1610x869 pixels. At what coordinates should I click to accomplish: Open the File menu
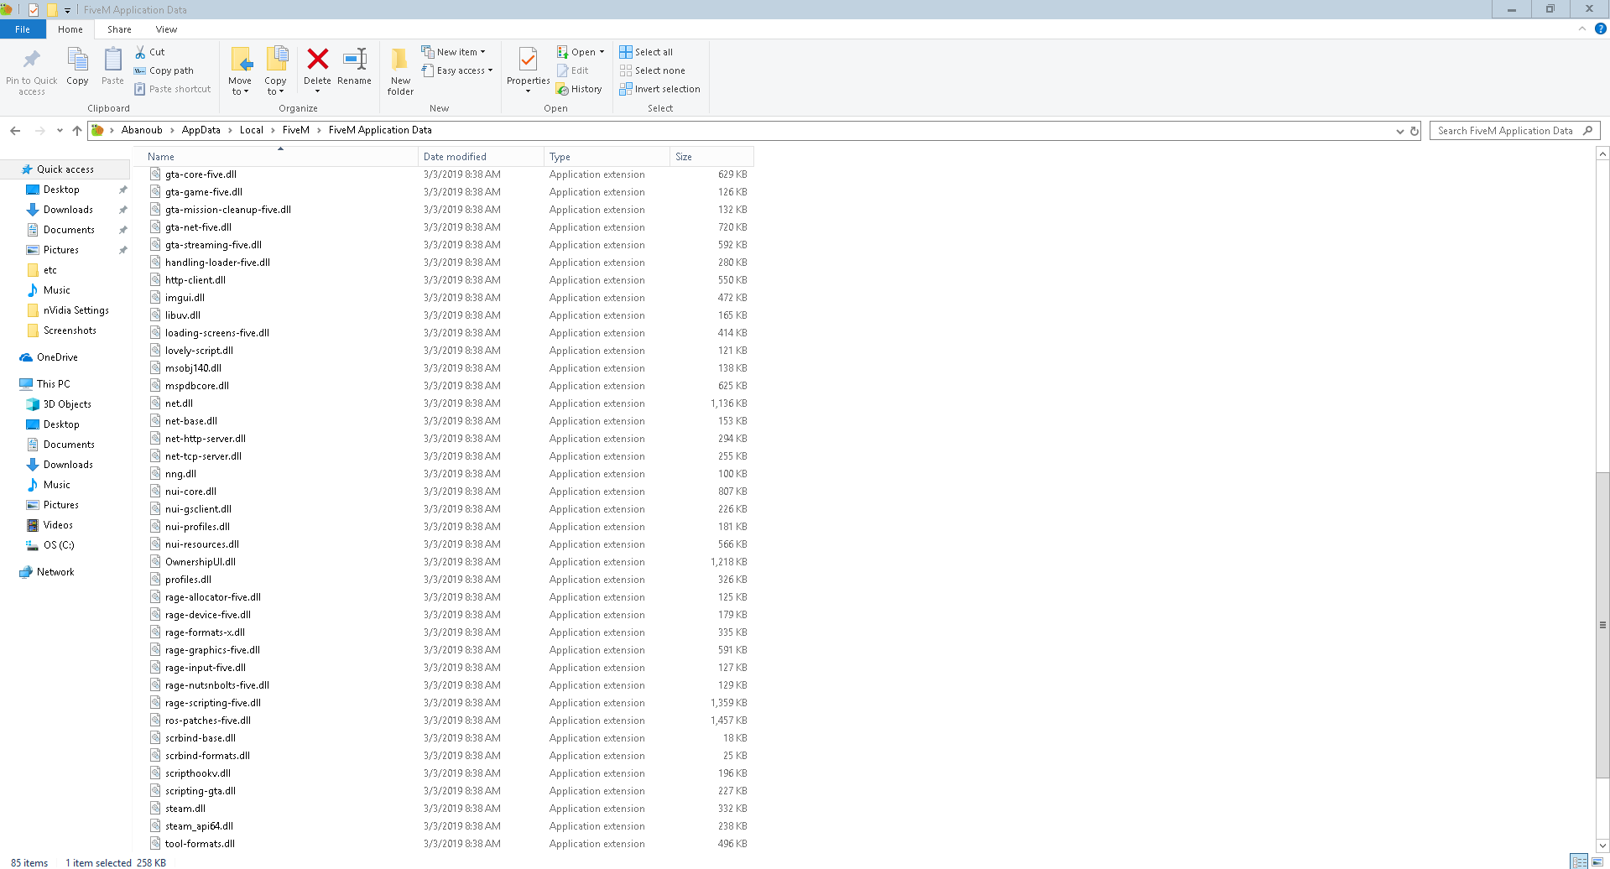23,29
